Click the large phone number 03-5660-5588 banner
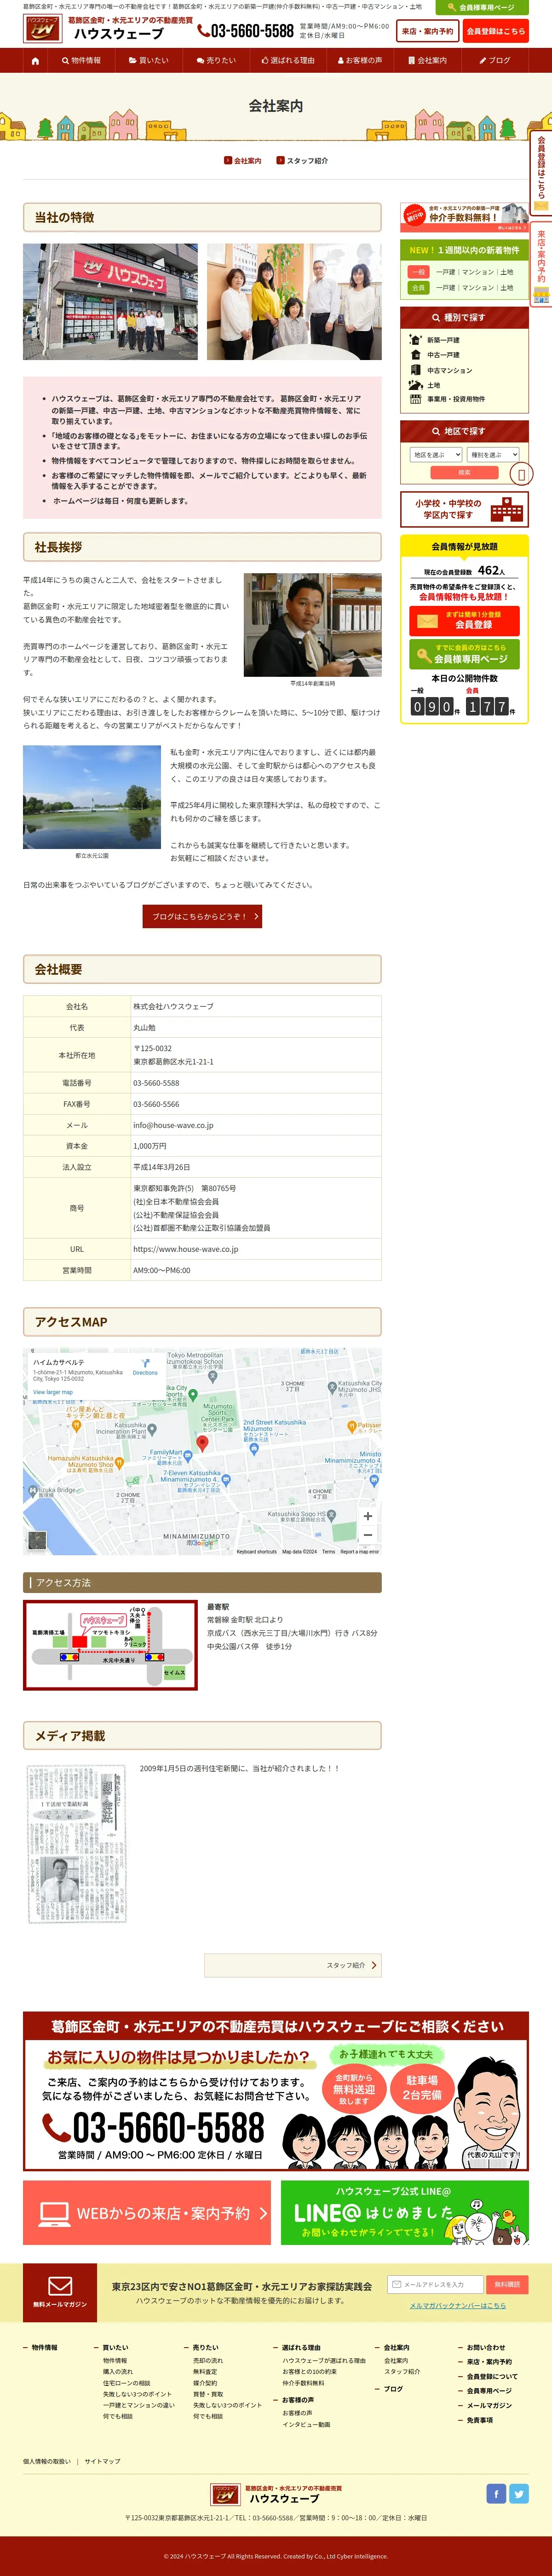 [x=153, y=2127]
